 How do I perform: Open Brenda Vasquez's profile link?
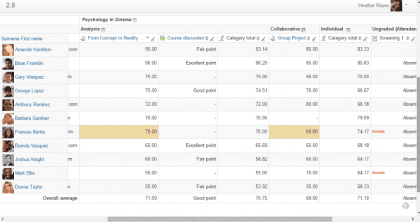click(x=31, y=146)
